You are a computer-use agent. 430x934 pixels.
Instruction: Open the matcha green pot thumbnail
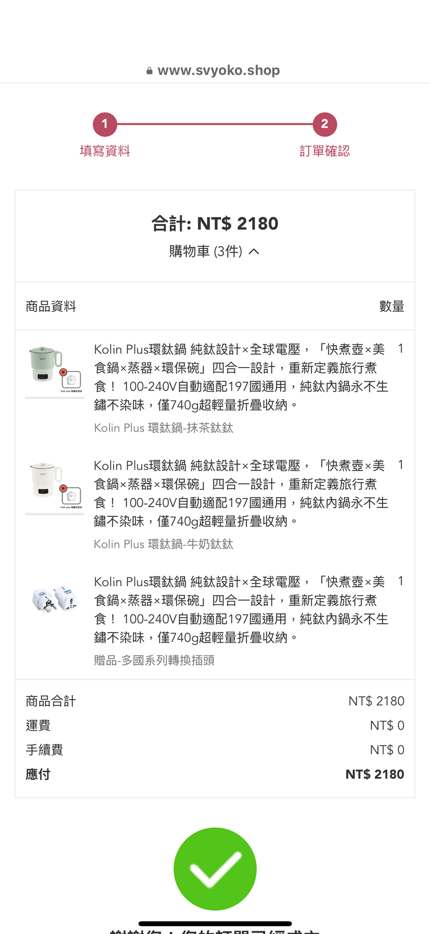(x=55, y=370)
